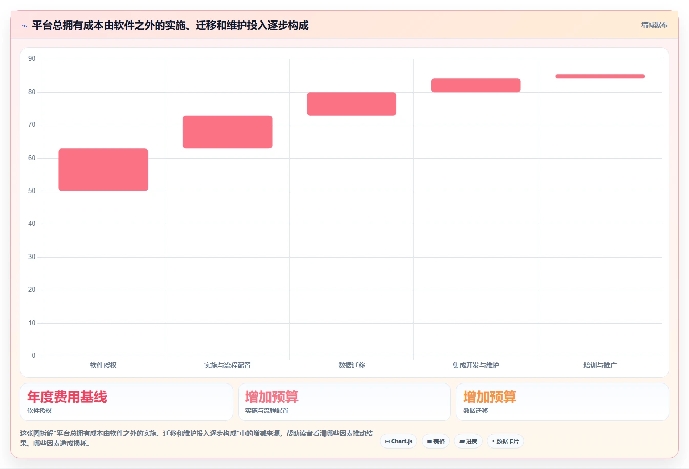The width and height of the screenshot is (689, 469).
Task: Click the 集成开发与维护 x-axis label
Action: coord(476,365)
